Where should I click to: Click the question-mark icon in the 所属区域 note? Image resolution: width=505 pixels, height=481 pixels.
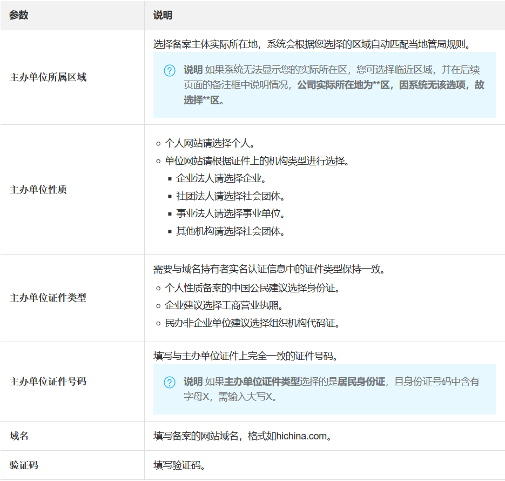(170, 71)
